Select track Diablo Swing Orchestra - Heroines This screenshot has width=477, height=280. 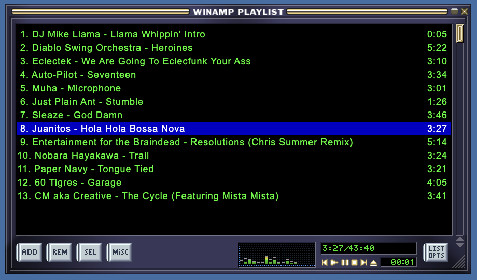(112, 48)
